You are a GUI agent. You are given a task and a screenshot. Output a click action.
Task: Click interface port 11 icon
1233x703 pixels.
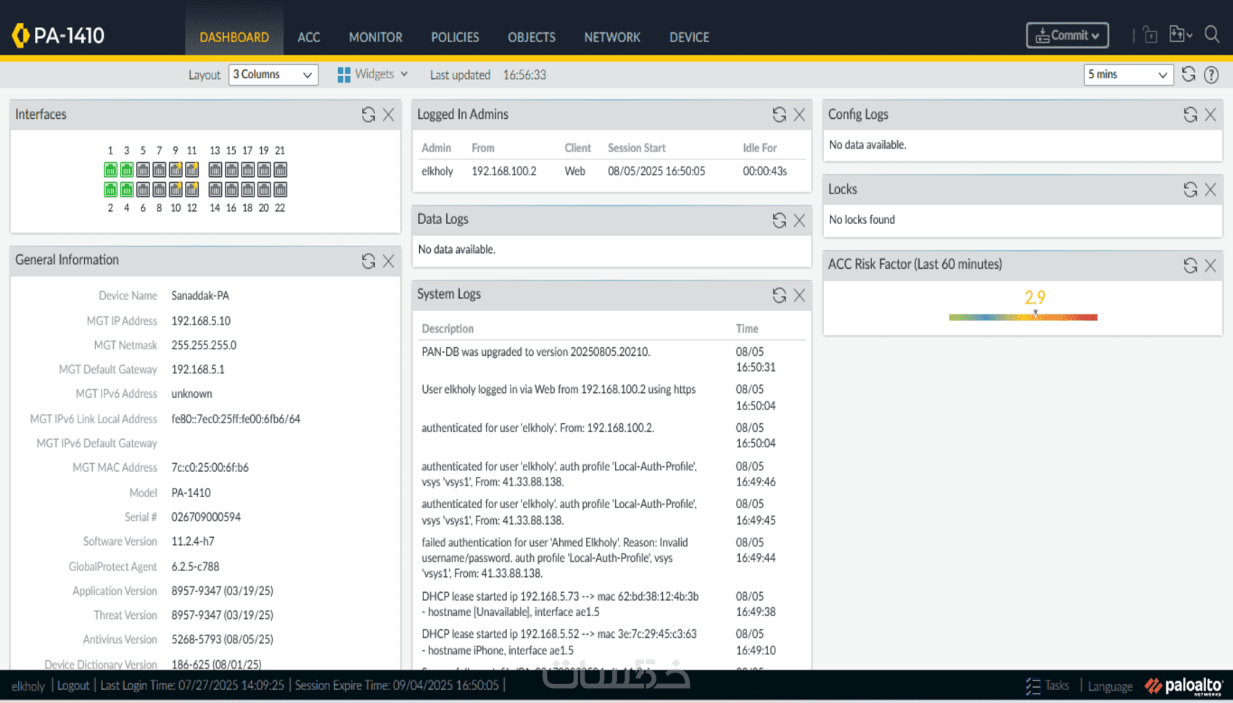point(191,170)
